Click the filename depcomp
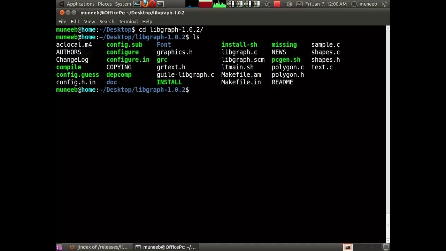 click(x=119, y=75)
